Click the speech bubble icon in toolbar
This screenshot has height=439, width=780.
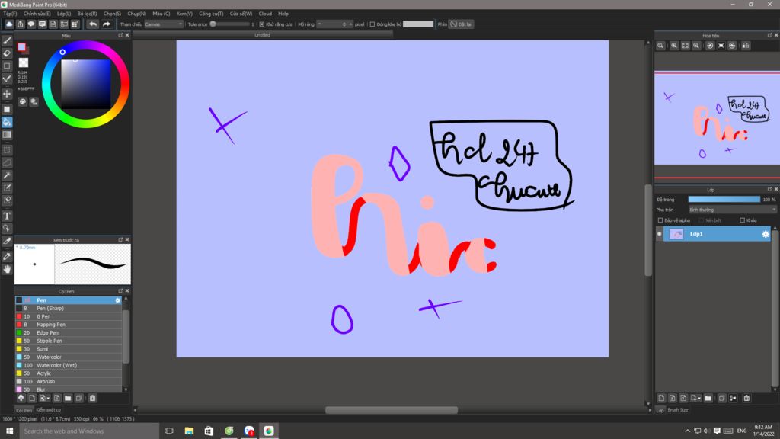point(31,24)
